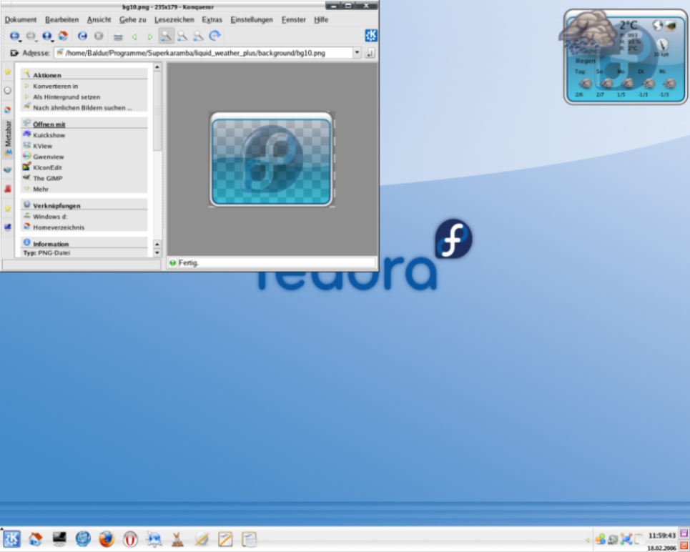Click the top star sidebar tab icon

tap(7, 72)
